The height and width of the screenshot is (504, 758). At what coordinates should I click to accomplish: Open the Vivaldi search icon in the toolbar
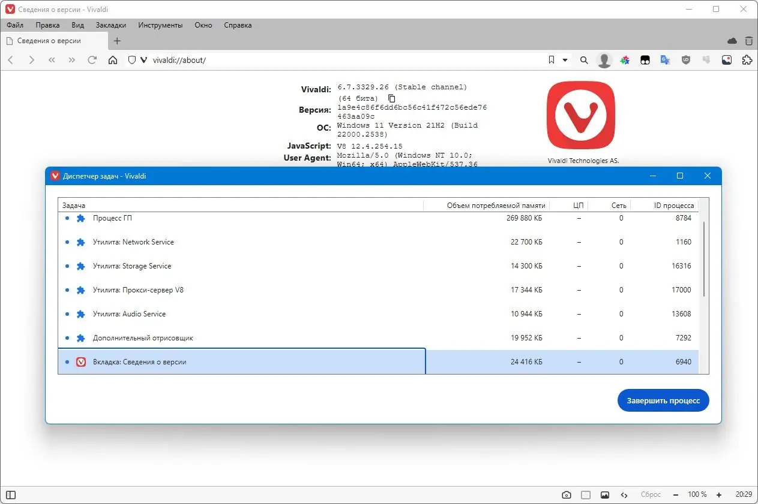click(583, 60)
